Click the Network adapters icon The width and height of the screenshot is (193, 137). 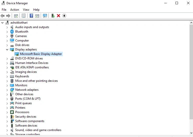[12, 90]
